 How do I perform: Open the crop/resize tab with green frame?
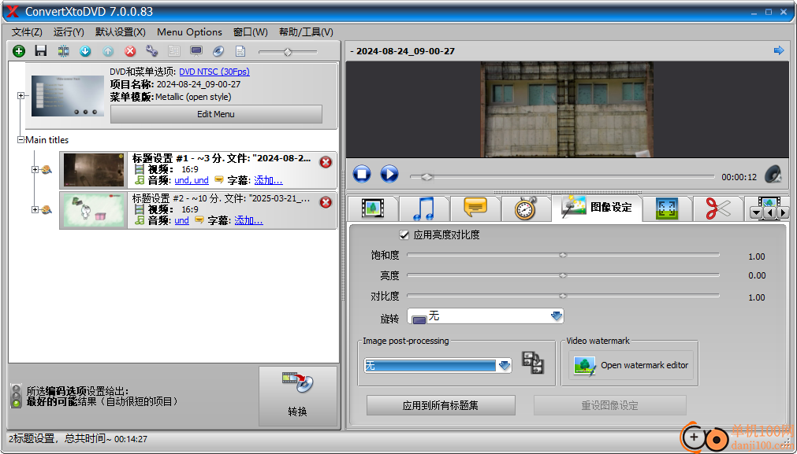pyautogui.click(x=667, y=208)
